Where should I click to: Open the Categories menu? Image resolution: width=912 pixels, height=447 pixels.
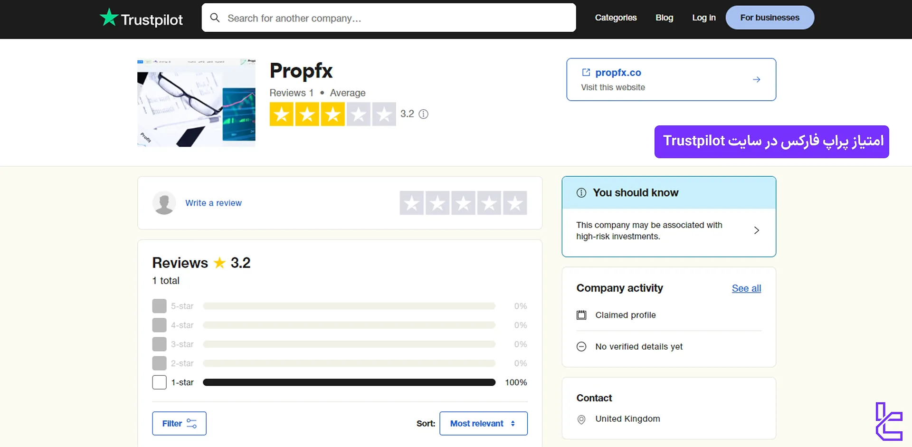coord(616,18)
